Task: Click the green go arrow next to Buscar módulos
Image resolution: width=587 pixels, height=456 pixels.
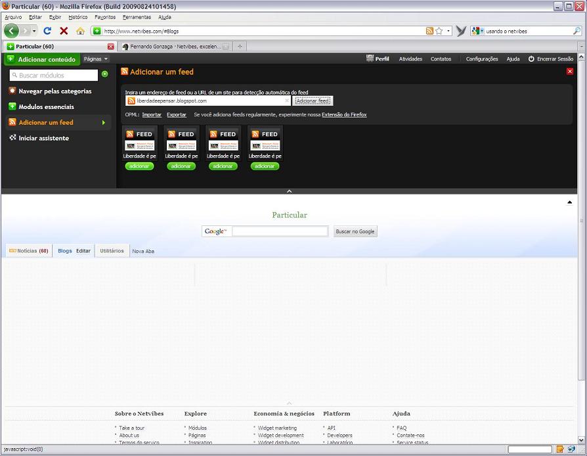Action: [105, 74]
